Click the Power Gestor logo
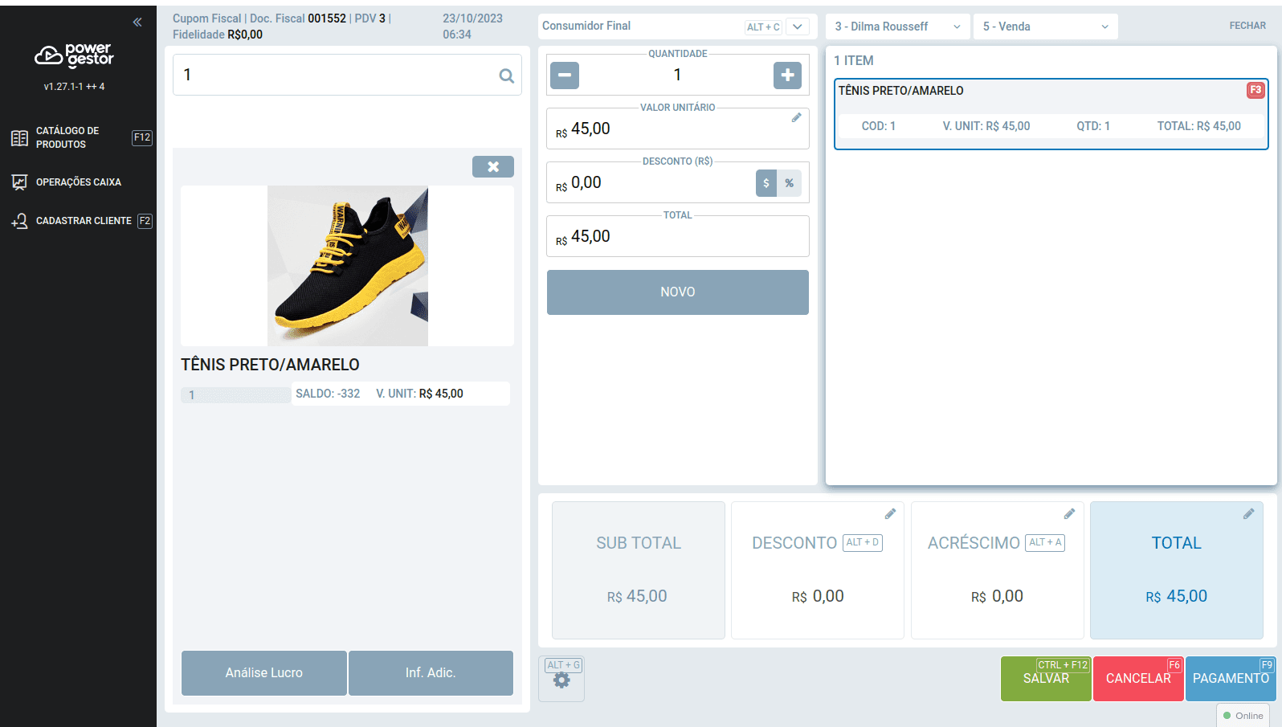The height and width of the screenshot is (727, 1282). click(74, 55)
